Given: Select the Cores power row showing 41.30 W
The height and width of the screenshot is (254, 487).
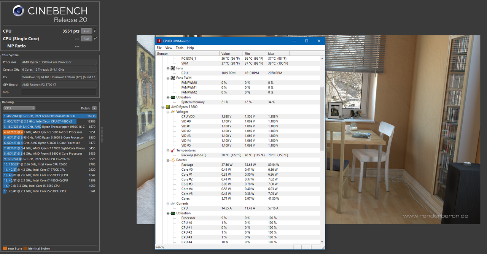Looking at the screenshot, I should [238, 198].
